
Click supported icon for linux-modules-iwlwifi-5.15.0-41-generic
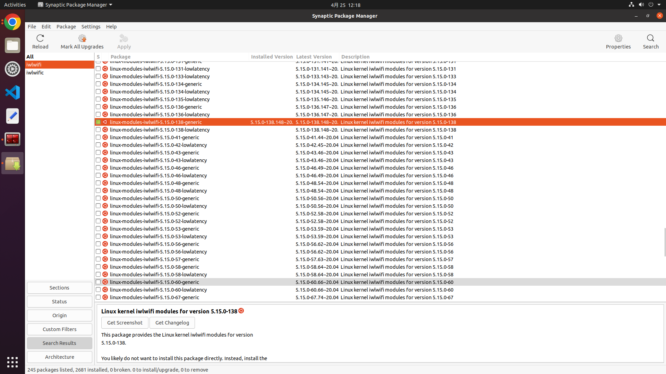(105, 137)
